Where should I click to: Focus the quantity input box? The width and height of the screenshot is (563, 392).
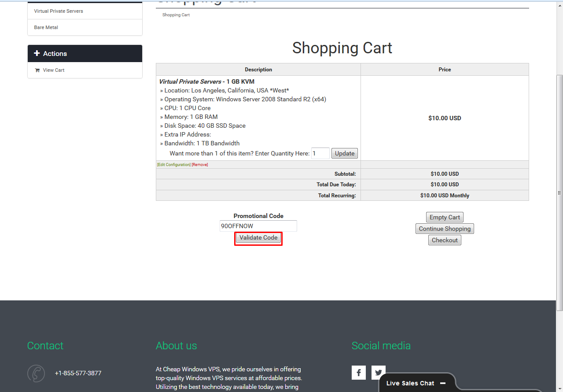click(320, 153)
